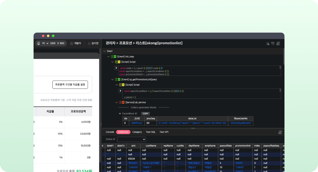
Task: Collapse the Step1 tree node
Action: 104,51
